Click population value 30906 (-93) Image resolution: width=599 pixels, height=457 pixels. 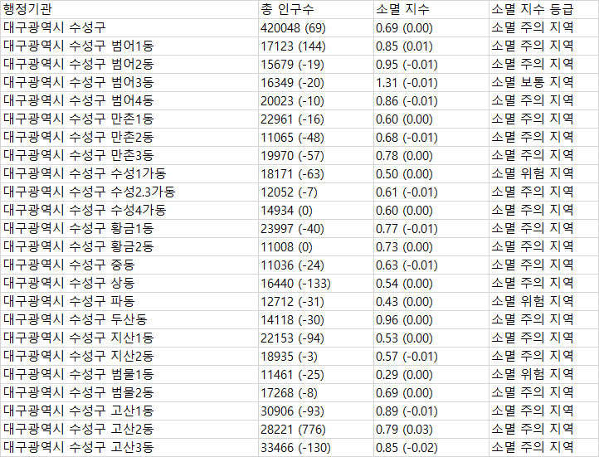click(292, 411)
